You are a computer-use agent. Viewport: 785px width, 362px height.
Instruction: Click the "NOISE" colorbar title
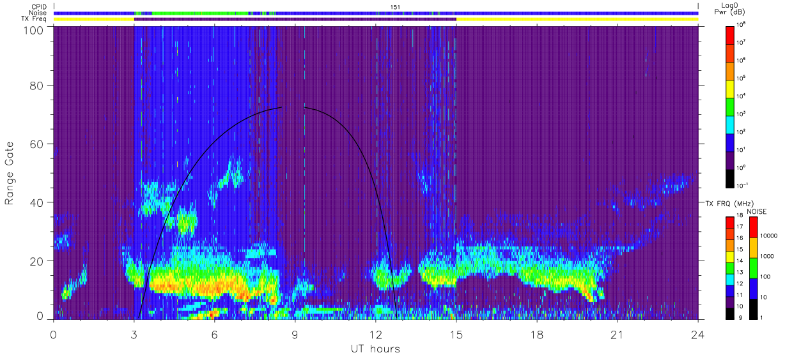click(x=757, y=211)
